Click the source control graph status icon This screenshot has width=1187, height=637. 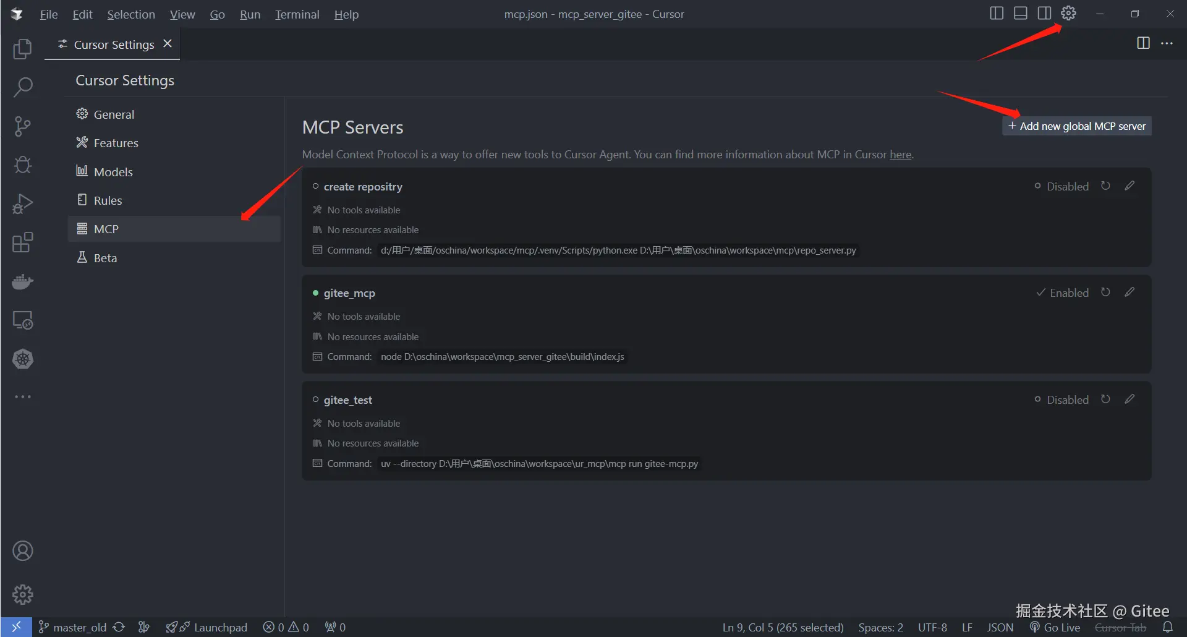pyautogui.click(x=144, y=627)
